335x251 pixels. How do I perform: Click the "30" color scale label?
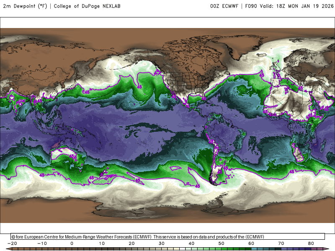(x=162, y=243)
